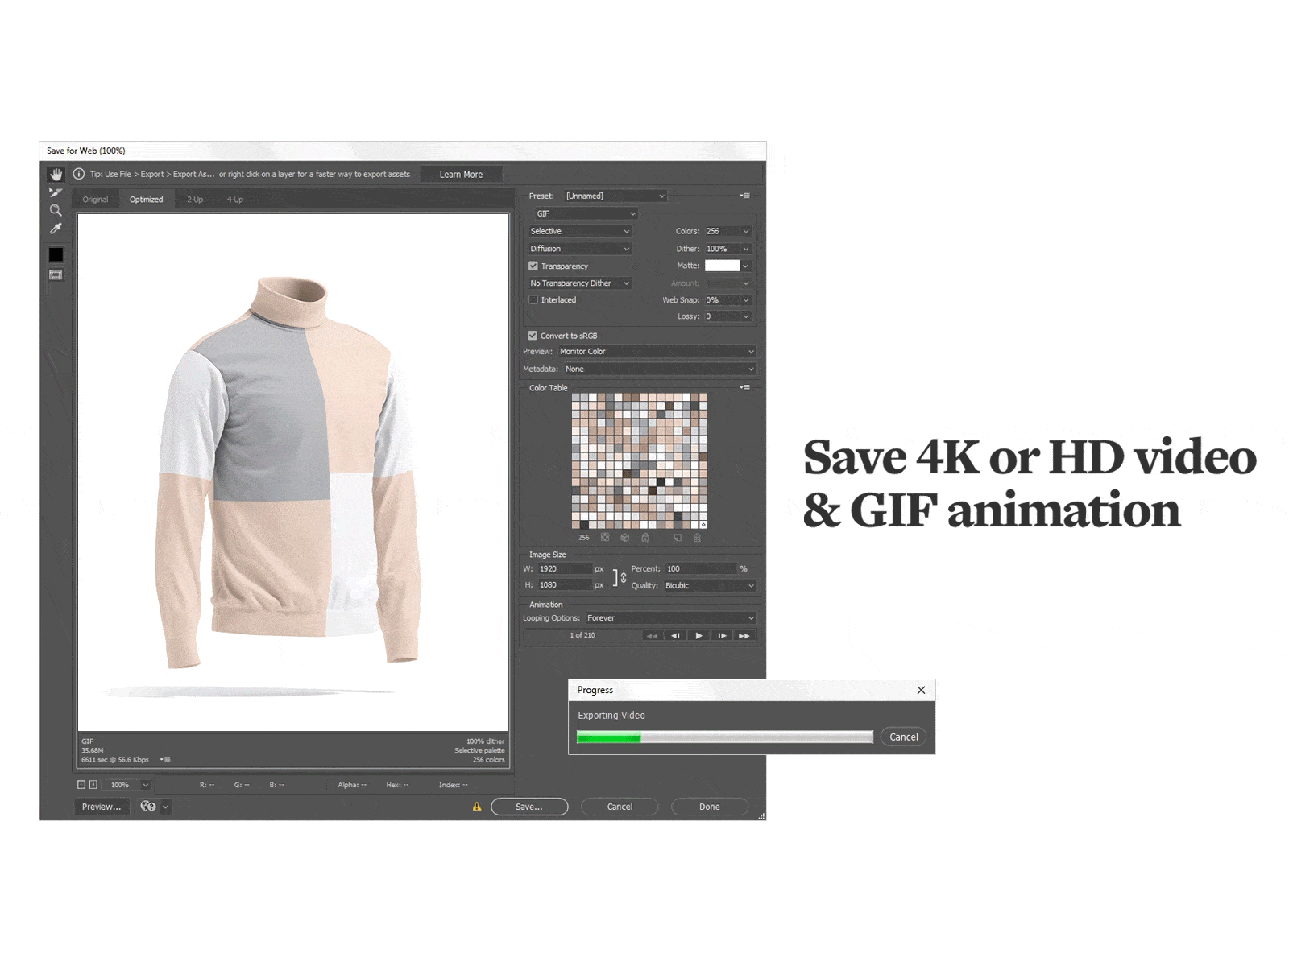The image size is (1289, 966).
Task: Click the black eyedropper color swatch
Action: pos(56,254)
